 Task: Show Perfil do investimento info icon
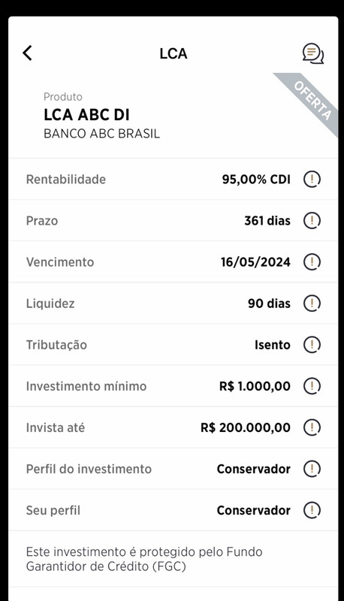coord(312,469)
